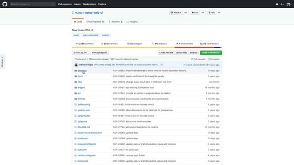Click the green check status icon beside Latest commit

184,65
